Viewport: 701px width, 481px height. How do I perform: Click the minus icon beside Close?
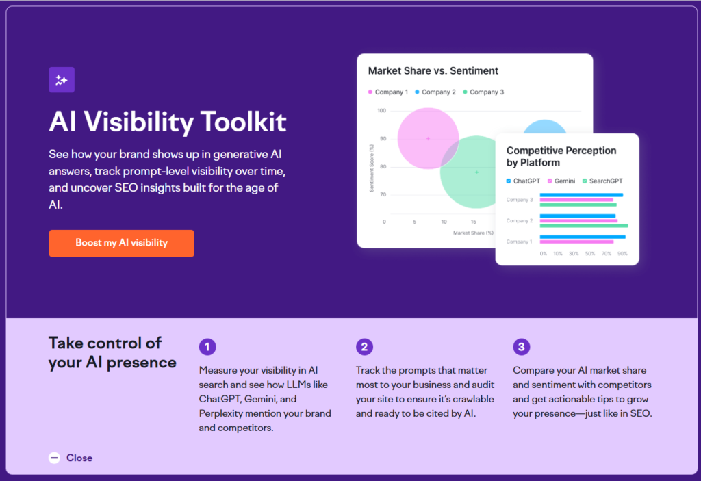point(54,458)
